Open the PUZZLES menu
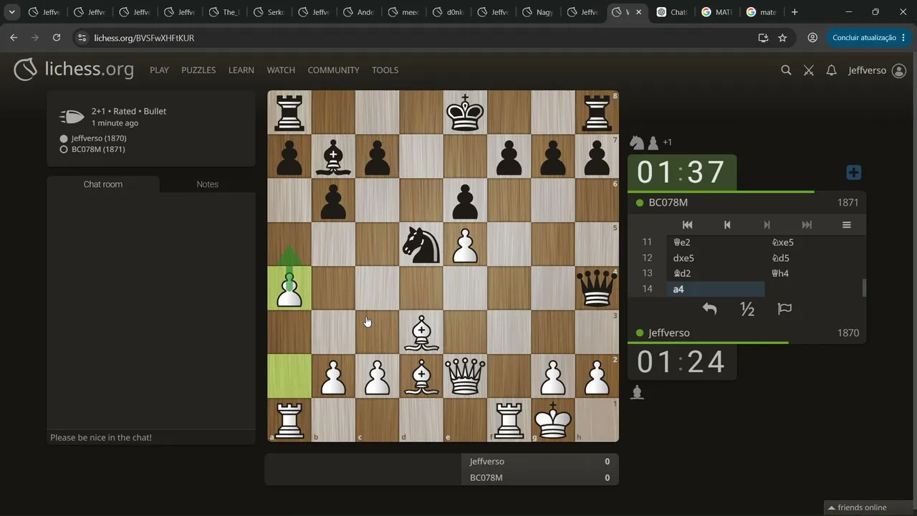 tap(198, 70)
